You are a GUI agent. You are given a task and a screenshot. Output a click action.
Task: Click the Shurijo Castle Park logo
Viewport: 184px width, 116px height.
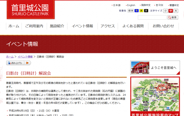point(31,10)
